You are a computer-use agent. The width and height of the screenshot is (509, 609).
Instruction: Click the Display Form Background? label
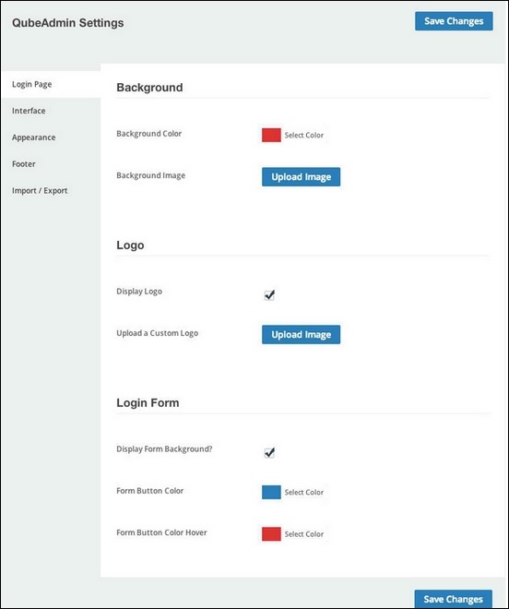(x=164, y=449)
